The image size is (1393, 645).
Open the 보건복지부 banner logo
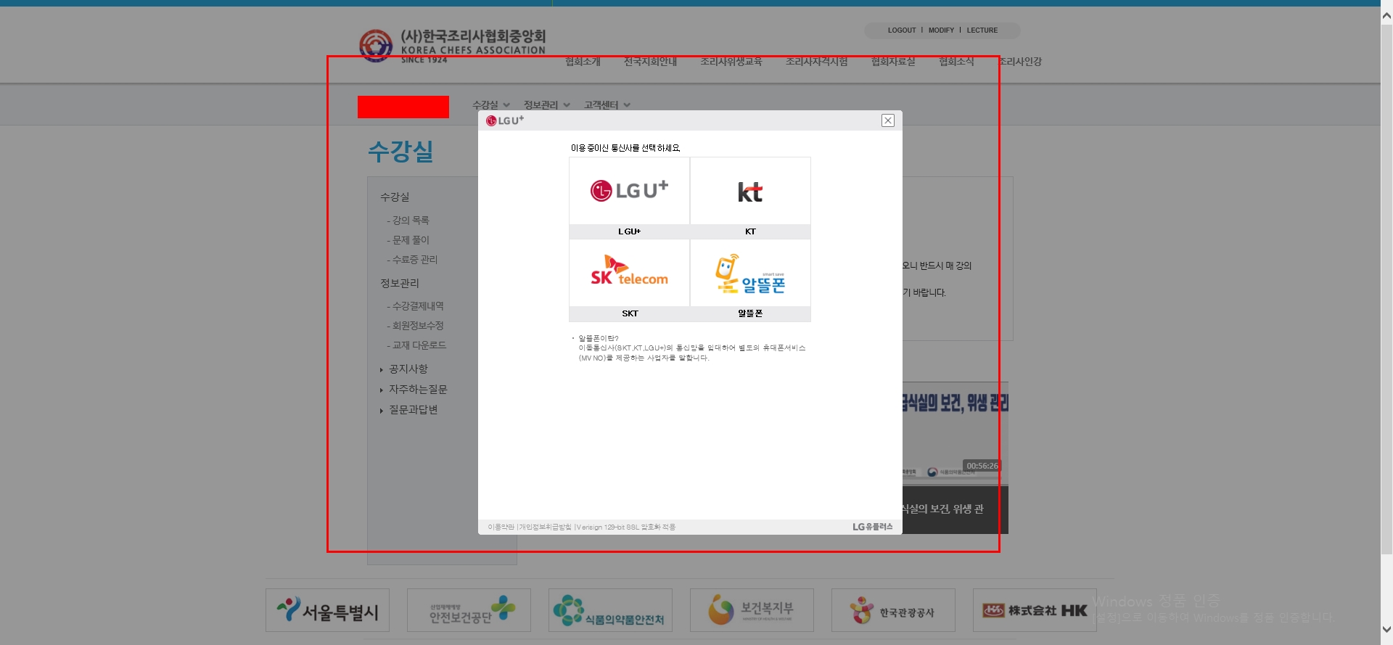point(752,610)
